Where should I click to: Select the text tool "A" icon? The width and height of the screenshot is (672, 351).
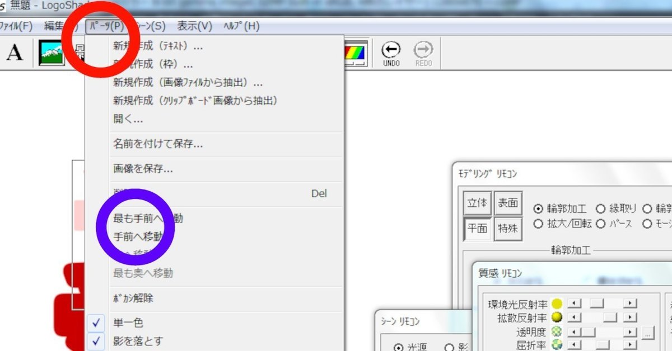pos(14,52)
